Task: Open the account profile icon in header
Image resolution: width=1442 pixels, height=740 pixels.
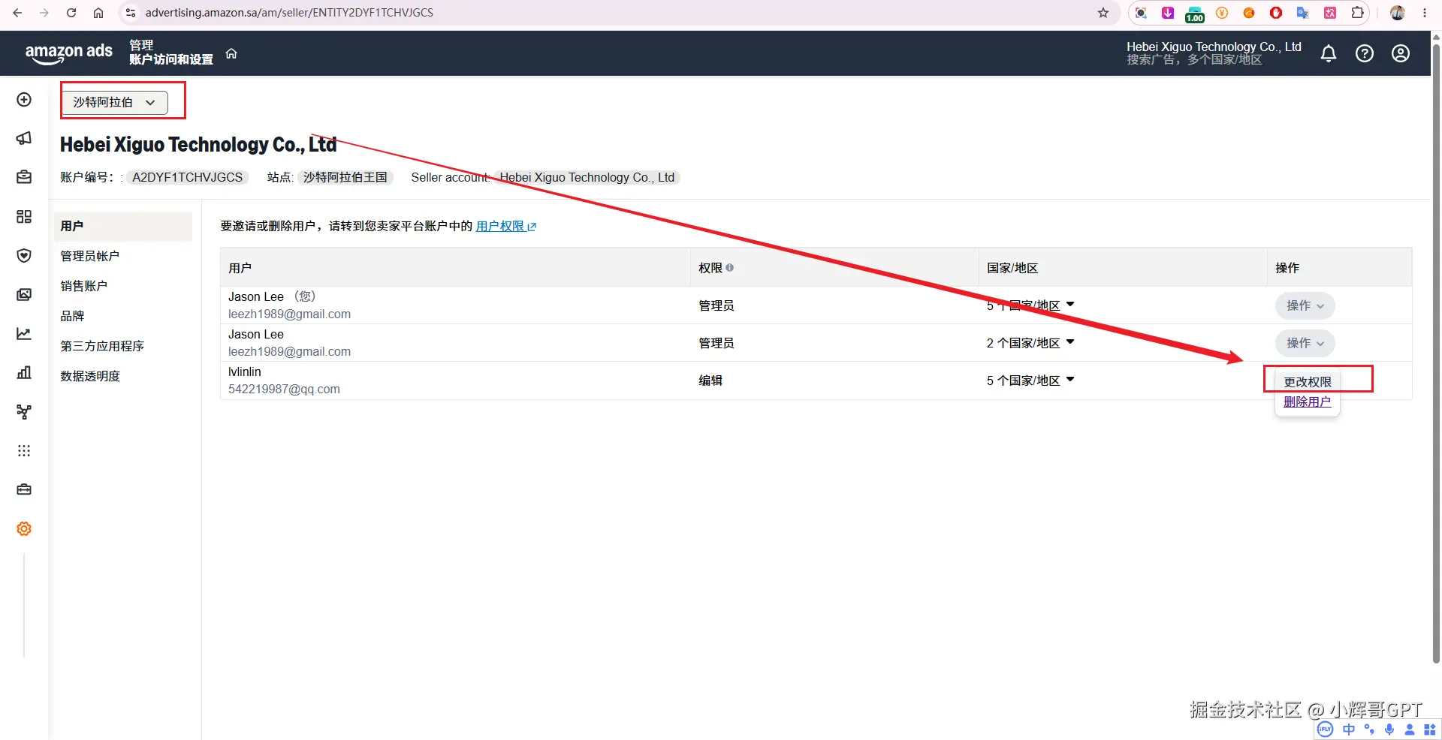Action: [x=1401, y=53]
